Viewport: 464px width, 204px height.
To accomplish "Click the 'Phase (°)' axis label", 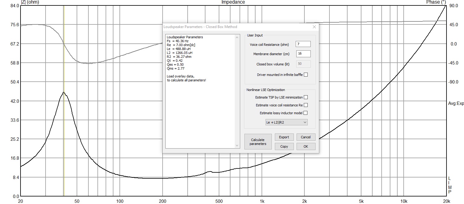I will 436,2.
